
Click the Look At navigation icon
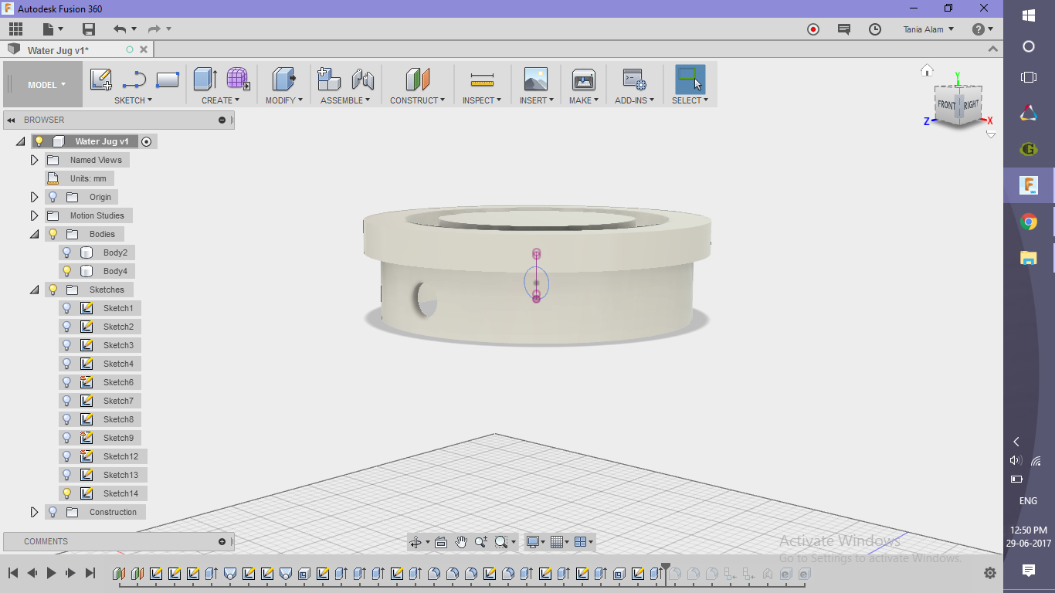tap(441, 542)
